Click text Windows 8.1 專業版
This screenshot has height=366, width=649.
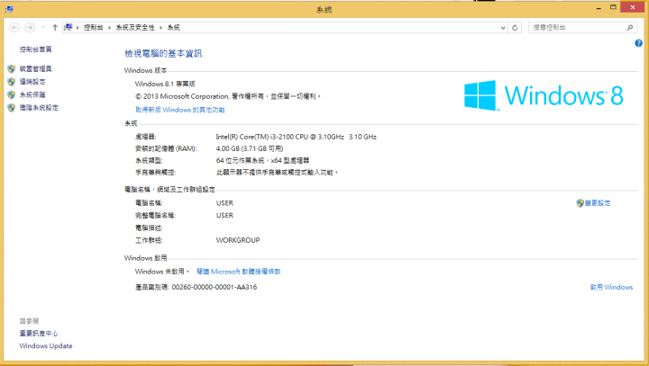click(165, 84)
